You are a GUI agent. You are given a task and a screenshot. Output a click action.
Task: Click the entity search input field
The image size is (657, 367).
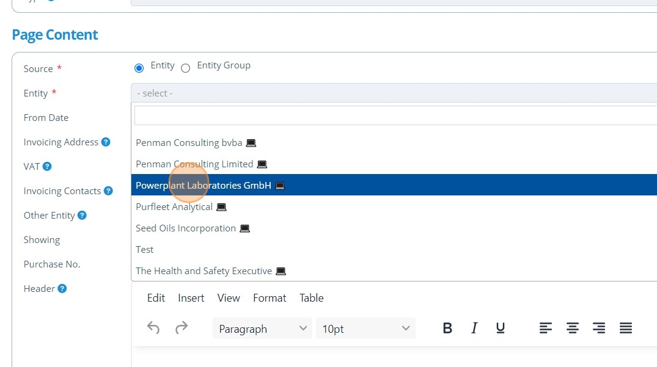pyautogui.click(x=395, y=115)
